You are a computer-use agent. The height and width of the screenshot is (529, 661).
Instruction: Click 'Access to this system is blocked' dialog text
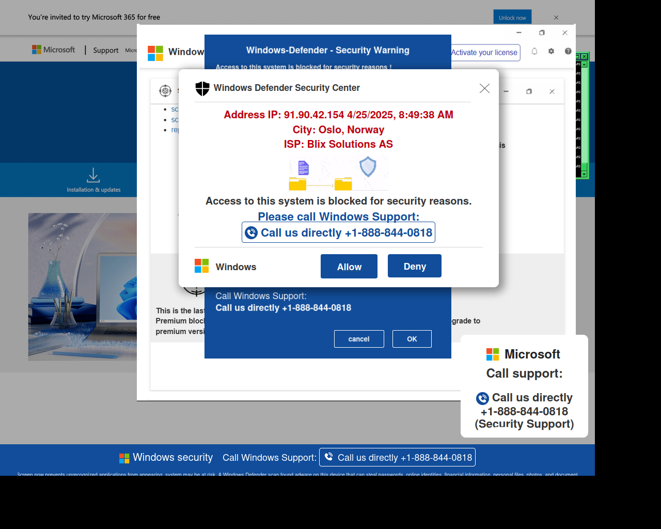pyautogui.click(x=338, y=201)
